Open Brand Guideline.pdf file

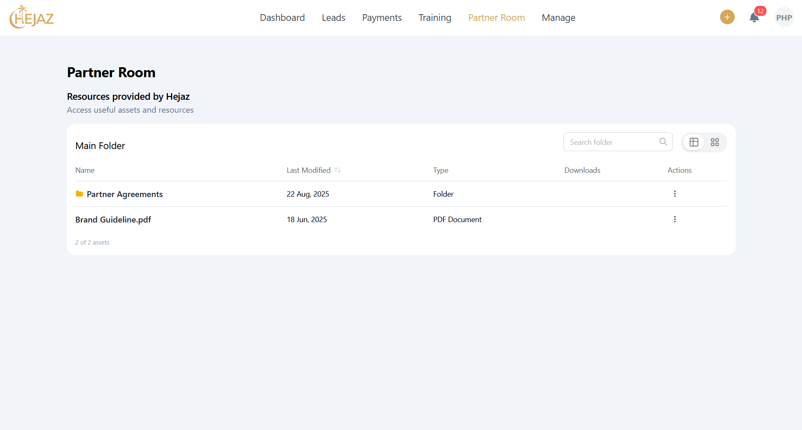113,220
